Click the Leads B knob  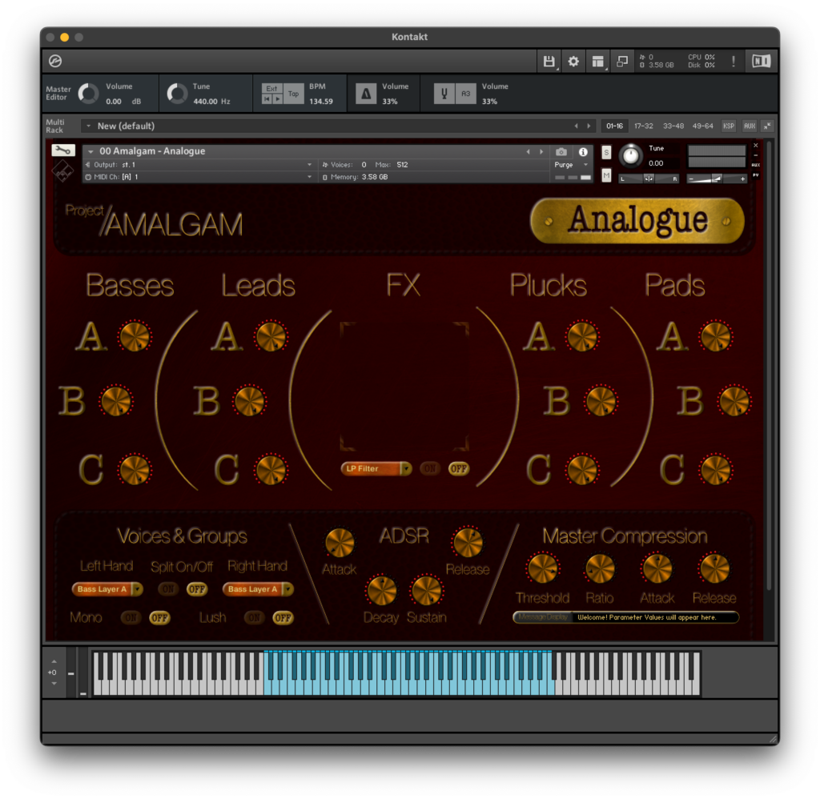click(x=250, y=402)
